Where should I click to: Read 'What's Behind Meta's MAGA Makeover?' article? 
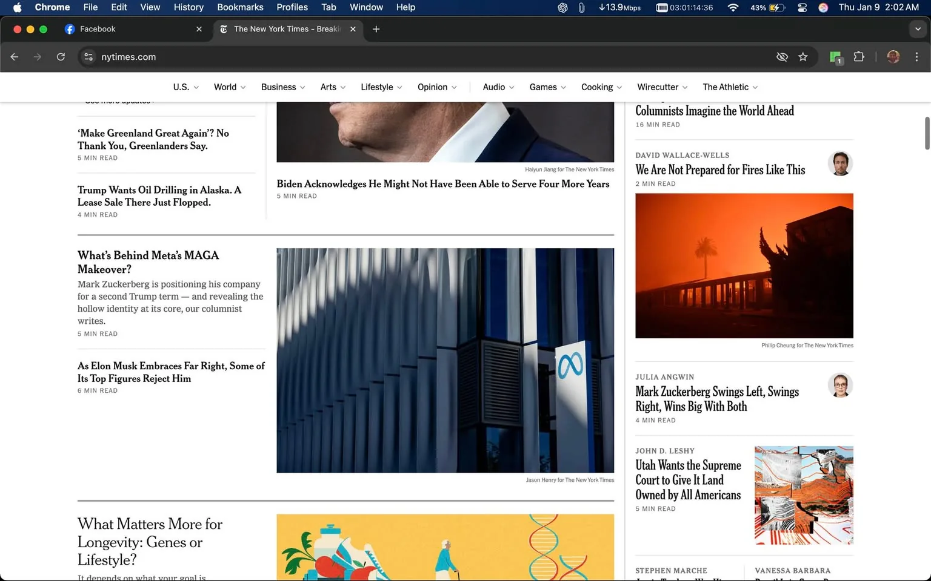(x=148, y=262)
